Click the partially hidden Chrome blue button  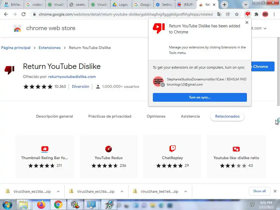click(263, 66)
